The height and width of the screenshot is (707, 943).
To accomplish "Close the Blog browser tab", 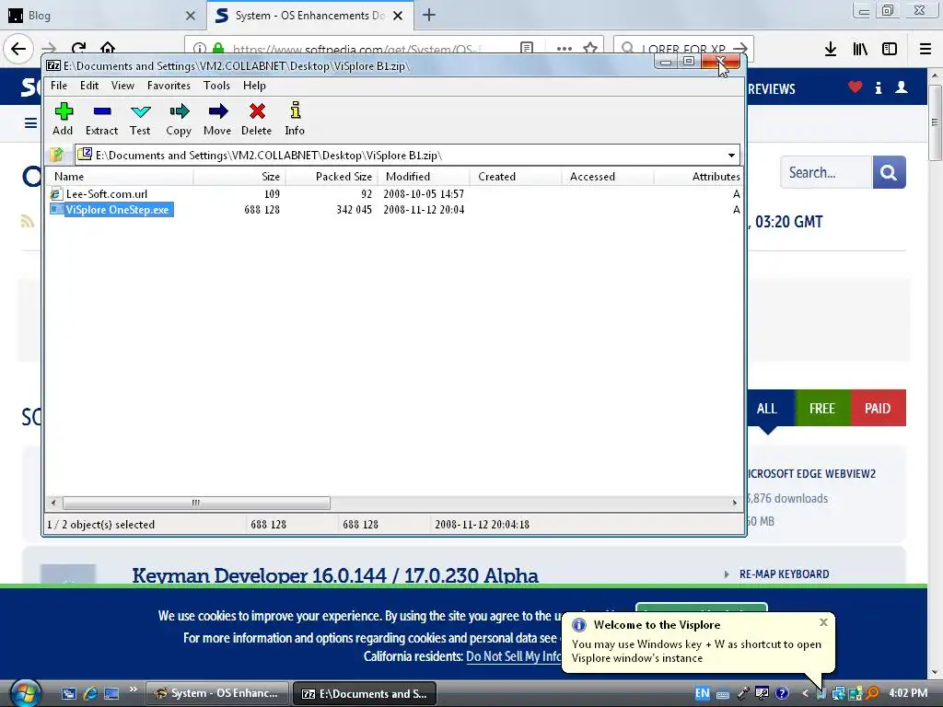I will (190, 16).
